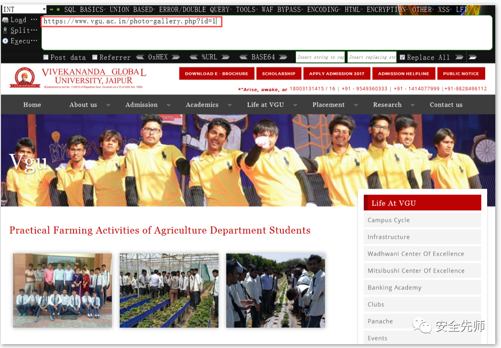Screen dimensions: 501x348
Task: Expand the Placement menu chevron
Action: [356, 105]
